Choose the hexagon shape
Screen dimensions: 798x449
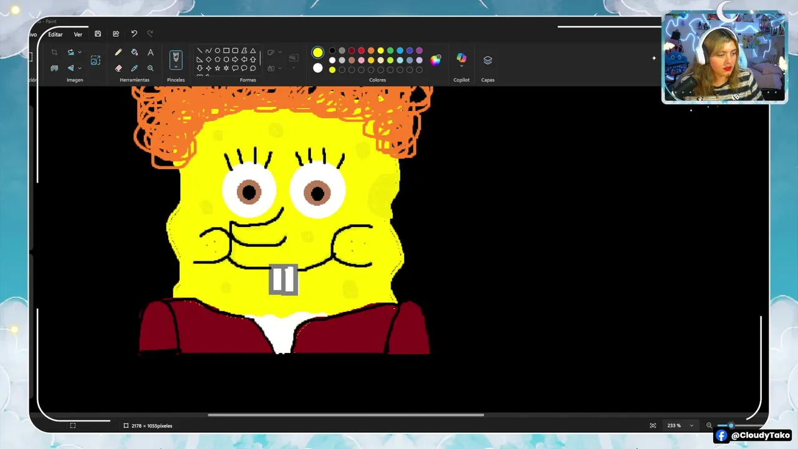(226, 59)
